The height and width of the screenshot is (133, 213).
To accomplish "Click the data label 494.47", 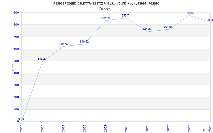I will click(42, 59).
